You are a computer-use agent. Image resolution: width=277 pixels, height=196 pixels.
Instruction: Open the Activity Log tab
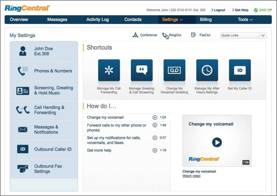point(97,20)
